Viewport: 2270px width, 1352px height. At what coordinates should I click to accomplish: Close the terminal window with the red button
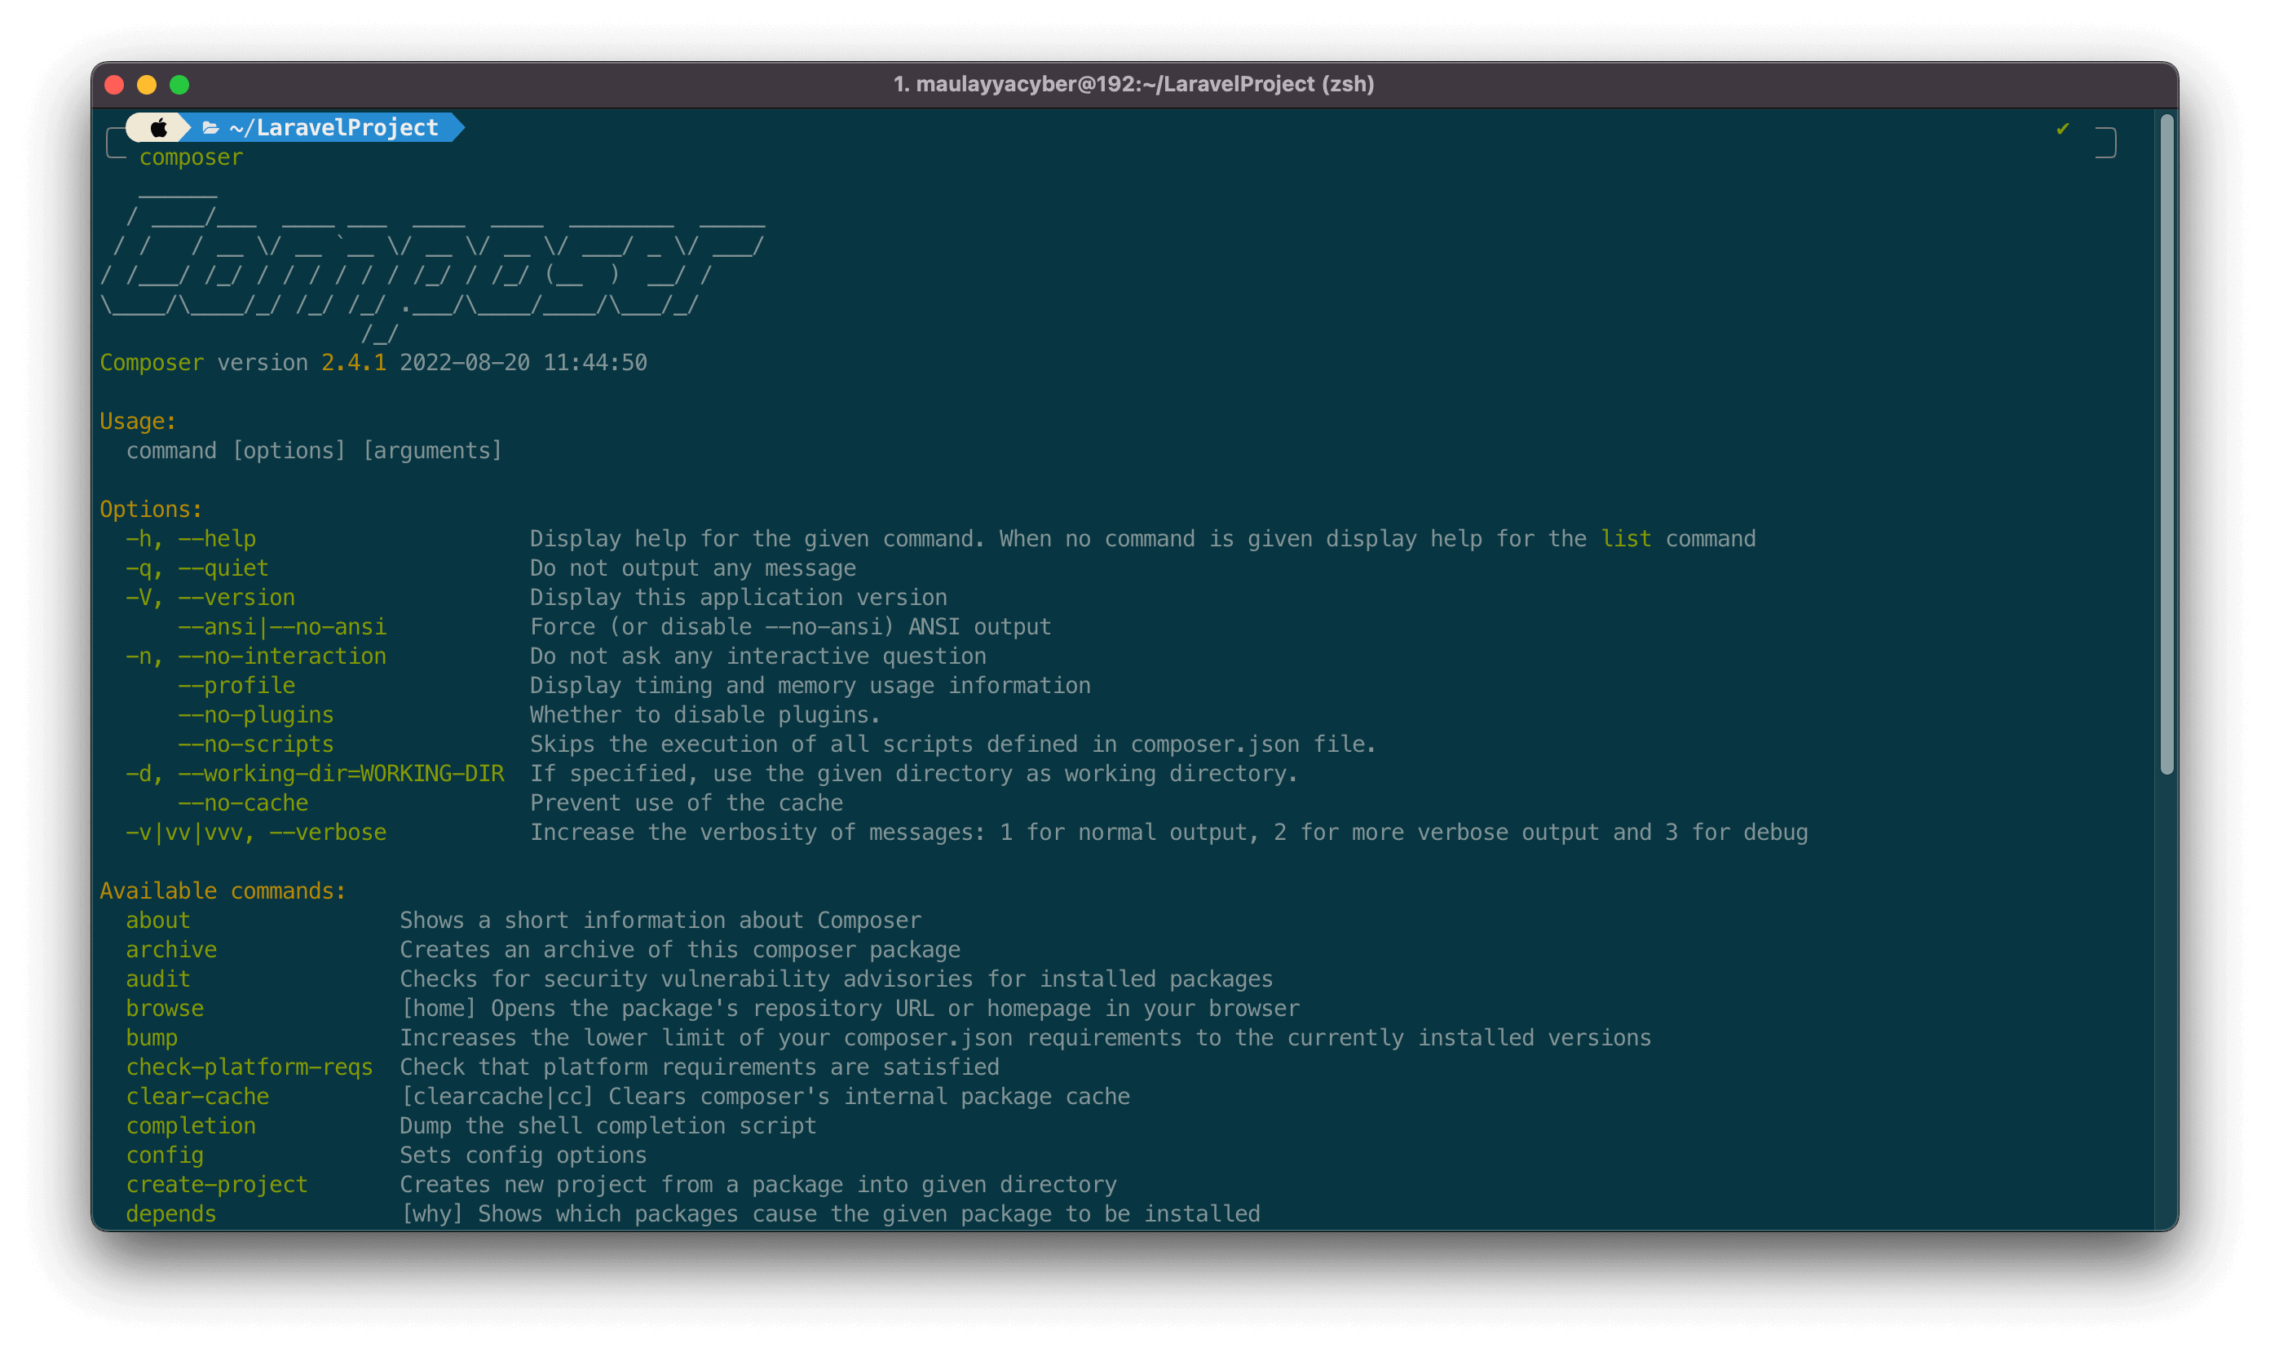[x=115, y=85]
